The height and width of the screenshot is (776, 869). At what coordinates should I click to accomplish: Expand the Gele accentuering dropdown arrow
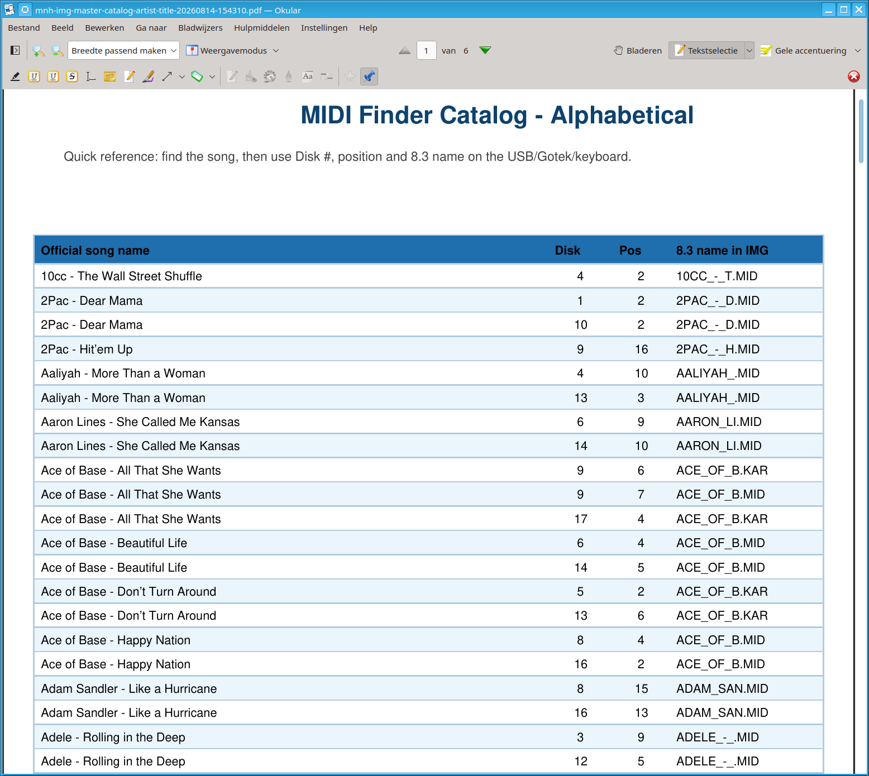click(x=858, y=50)
